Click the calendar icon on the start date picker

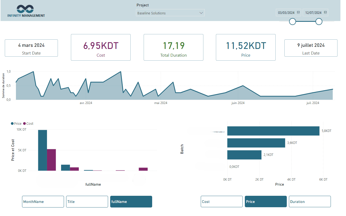(x=298, y=13)
